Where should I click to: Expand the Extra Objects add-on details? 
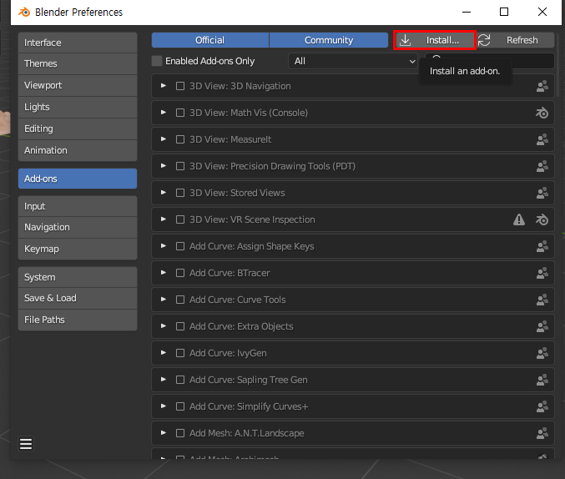pyautogui.click(x=164, y=325)
